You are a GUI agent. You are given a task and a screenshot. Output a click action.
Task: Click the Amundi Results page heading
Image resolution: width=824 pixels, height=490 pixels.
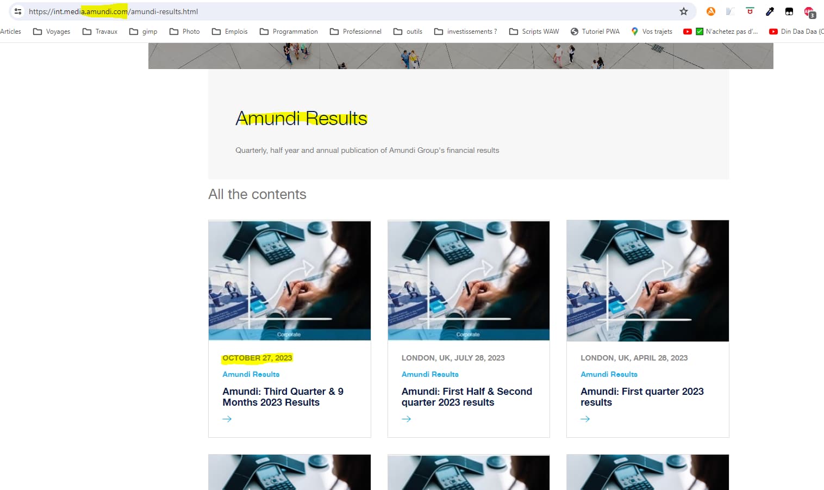302,118
